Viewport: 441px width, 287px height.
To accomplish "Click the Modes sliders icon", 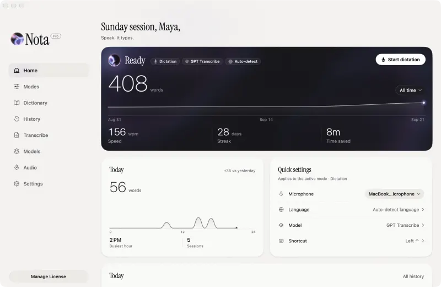I will point(17,87).
